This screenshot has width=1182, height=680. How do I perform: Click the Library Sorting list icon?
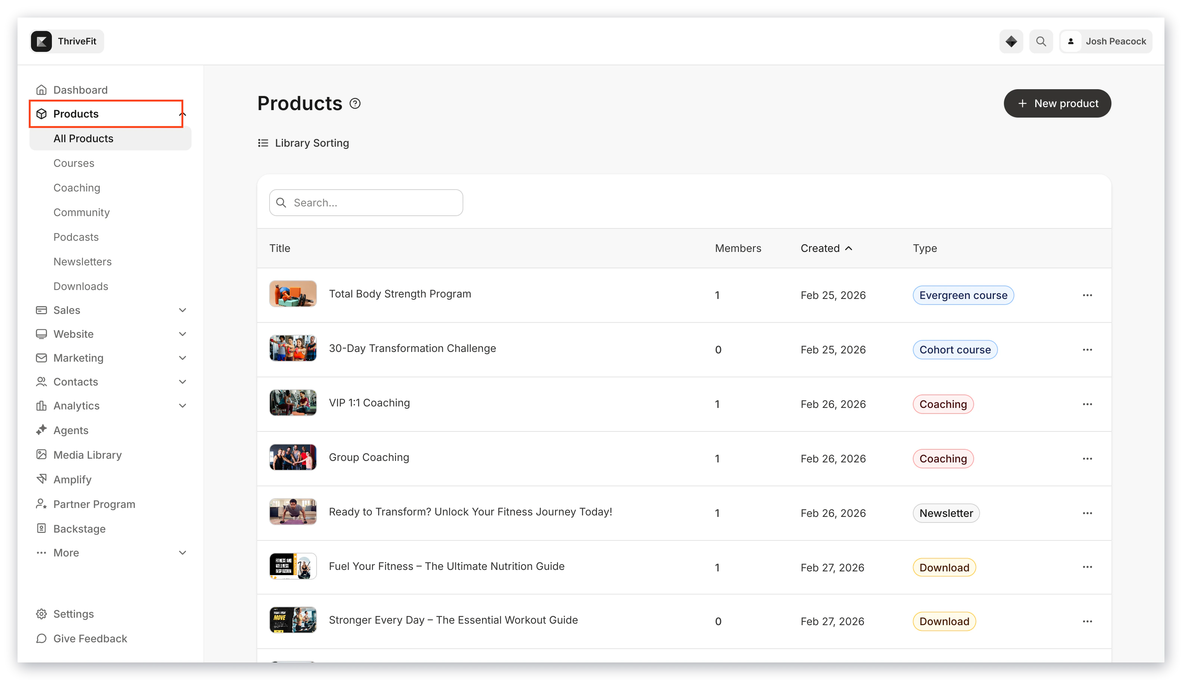(263, 143)
